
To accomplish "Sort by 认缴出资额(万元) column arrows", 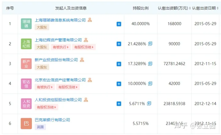I will click(190, 8).
